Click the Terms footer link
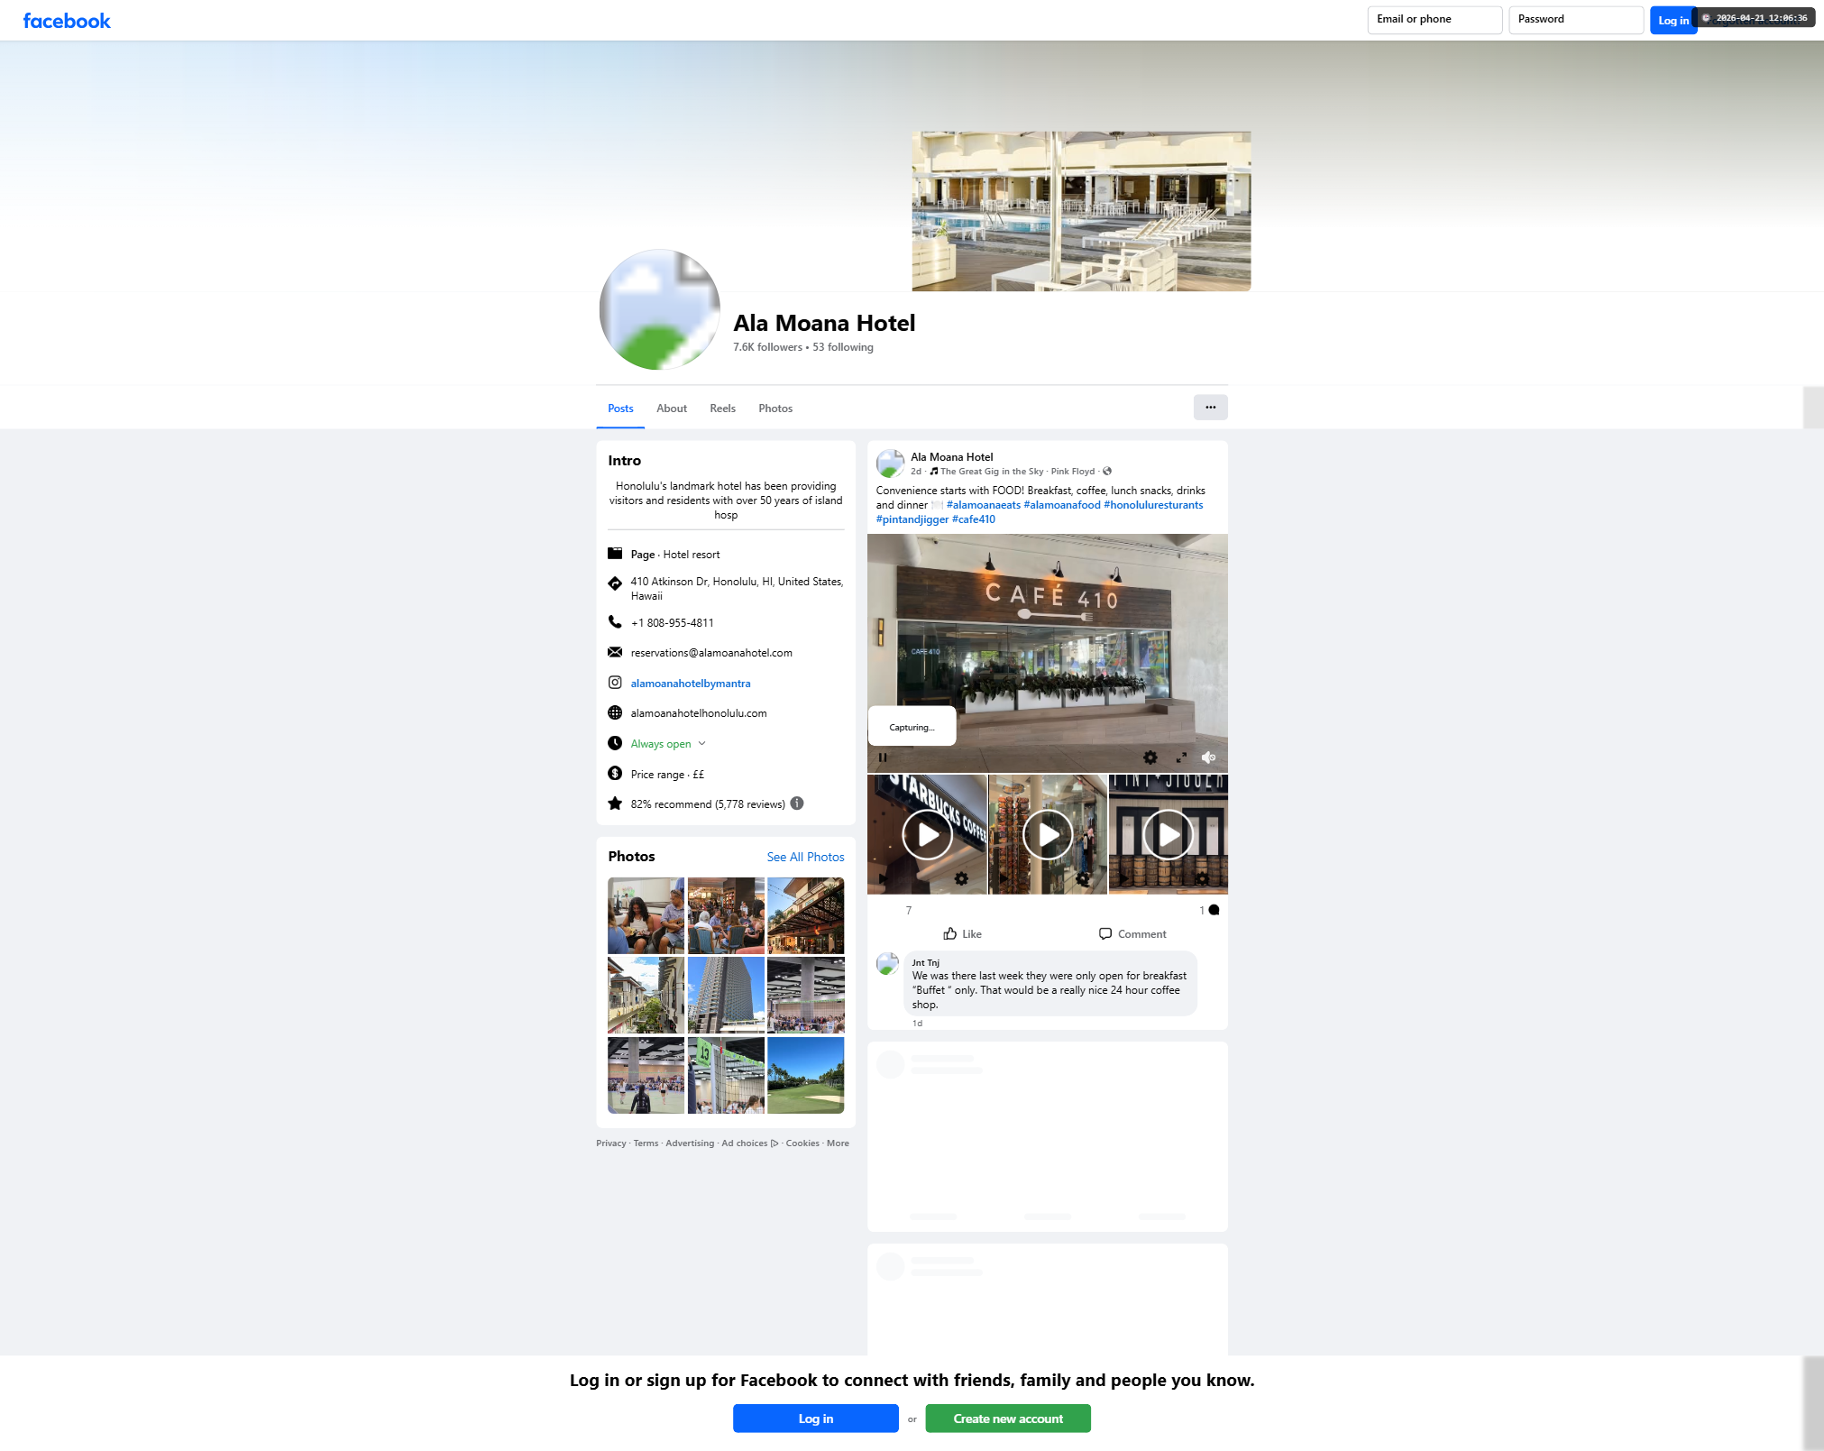 (646, 1143)
